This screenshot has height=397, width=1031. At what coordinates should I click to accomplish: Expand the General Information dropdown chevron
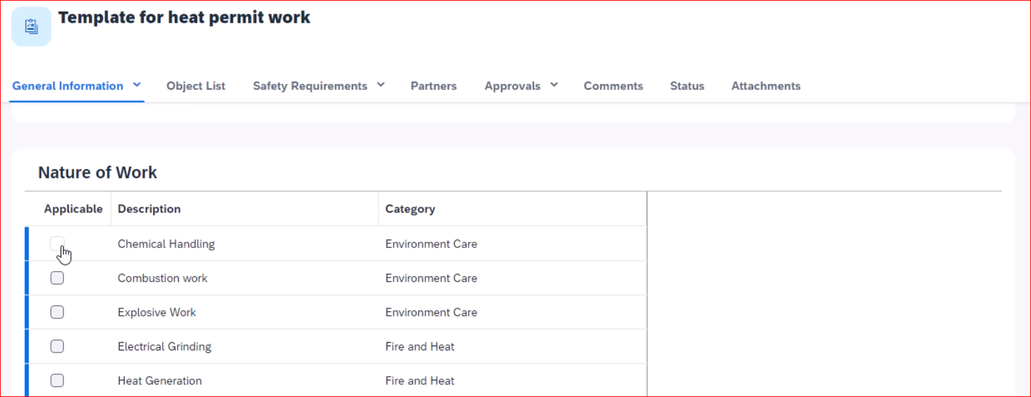(137, 85)
